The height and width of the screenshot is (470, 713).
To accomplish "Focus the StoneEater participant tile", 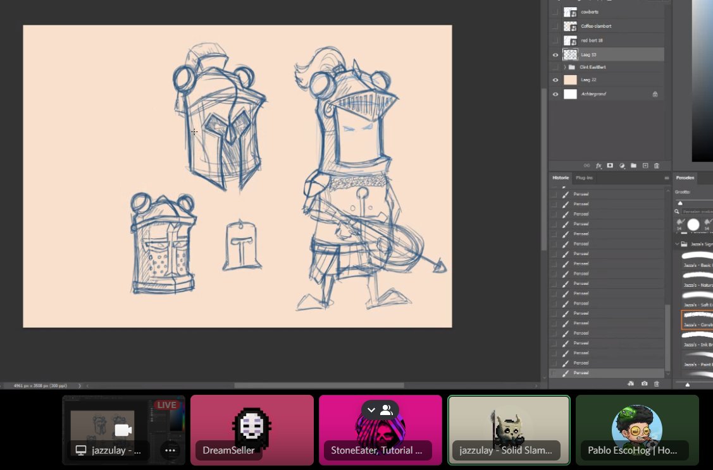I will (x=380, y=430).
